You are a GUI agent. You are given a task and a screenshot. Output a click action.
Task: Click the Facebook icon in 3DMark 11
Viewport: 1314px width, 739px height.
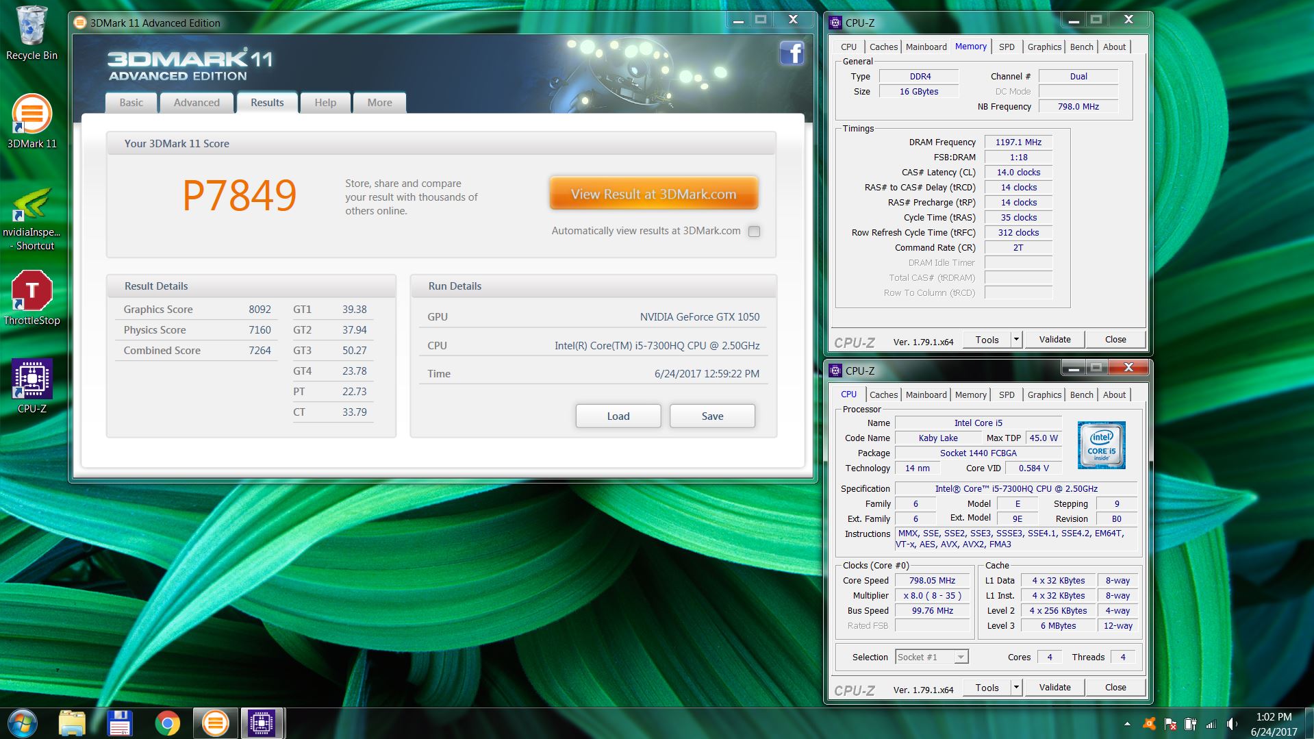791,53
